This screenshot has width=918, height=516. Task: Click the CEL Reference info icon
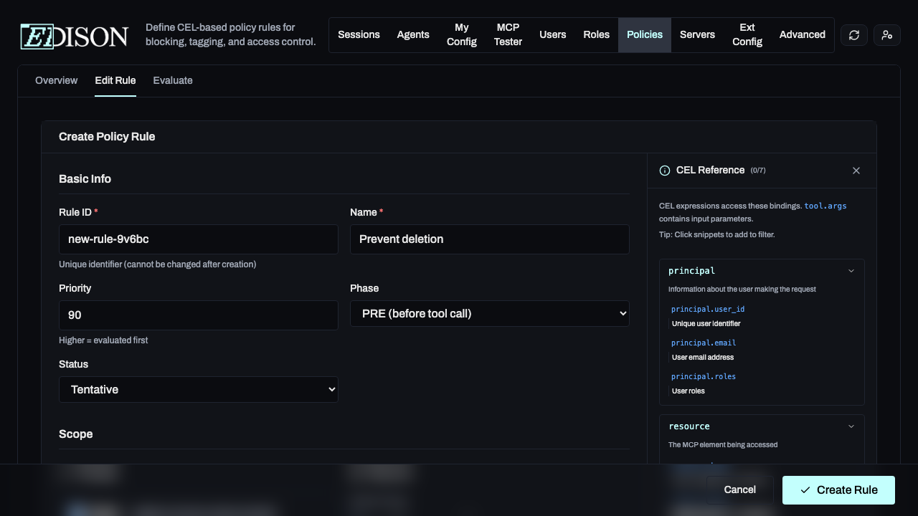tap(665, 171)
